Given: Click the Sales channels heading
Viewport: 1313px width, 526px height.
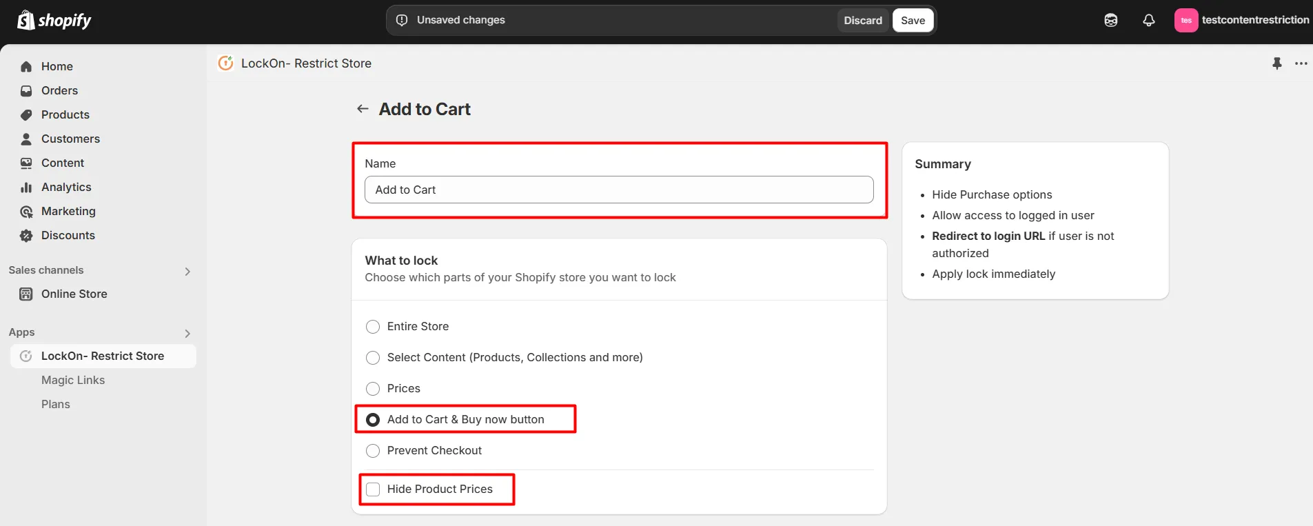Looking at the screenshot, I should click(x=46, y=270).
